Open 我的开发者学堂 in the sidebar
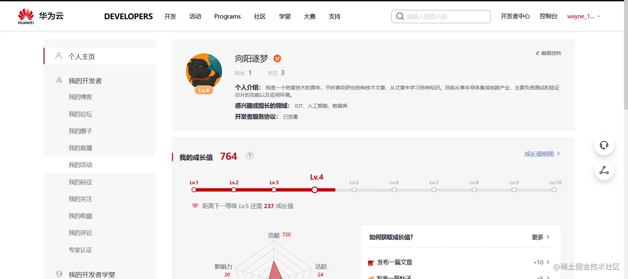This screenshot has width=628, height=279. [x=92, y=274]
